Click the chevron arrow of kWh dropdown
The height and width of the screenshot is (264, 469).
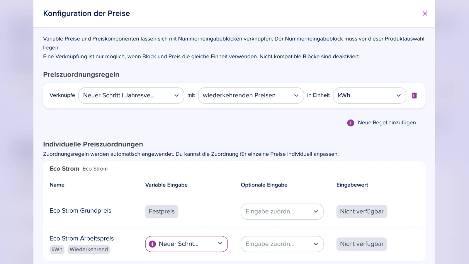[x=398, y=95]
